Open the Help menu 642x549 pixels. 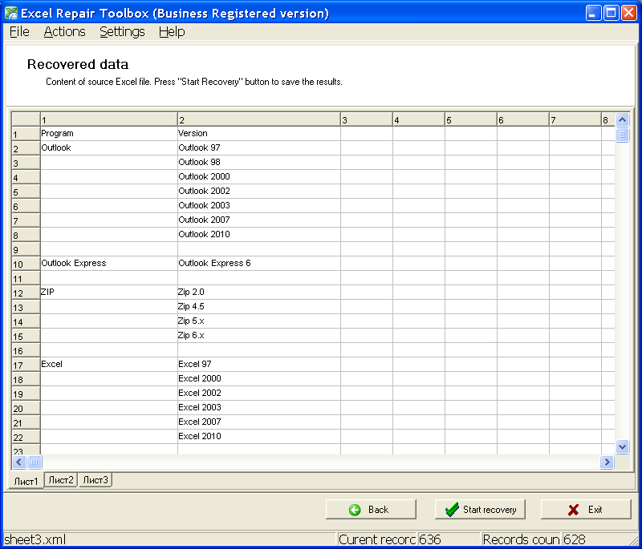172,32
